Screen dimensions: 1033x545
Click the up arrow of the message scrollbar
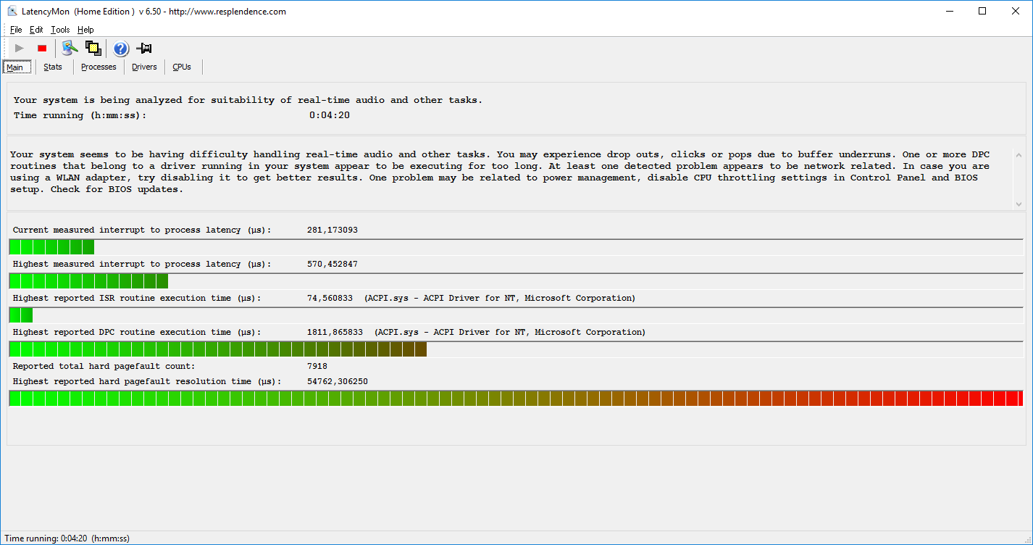click(1019, 155)
